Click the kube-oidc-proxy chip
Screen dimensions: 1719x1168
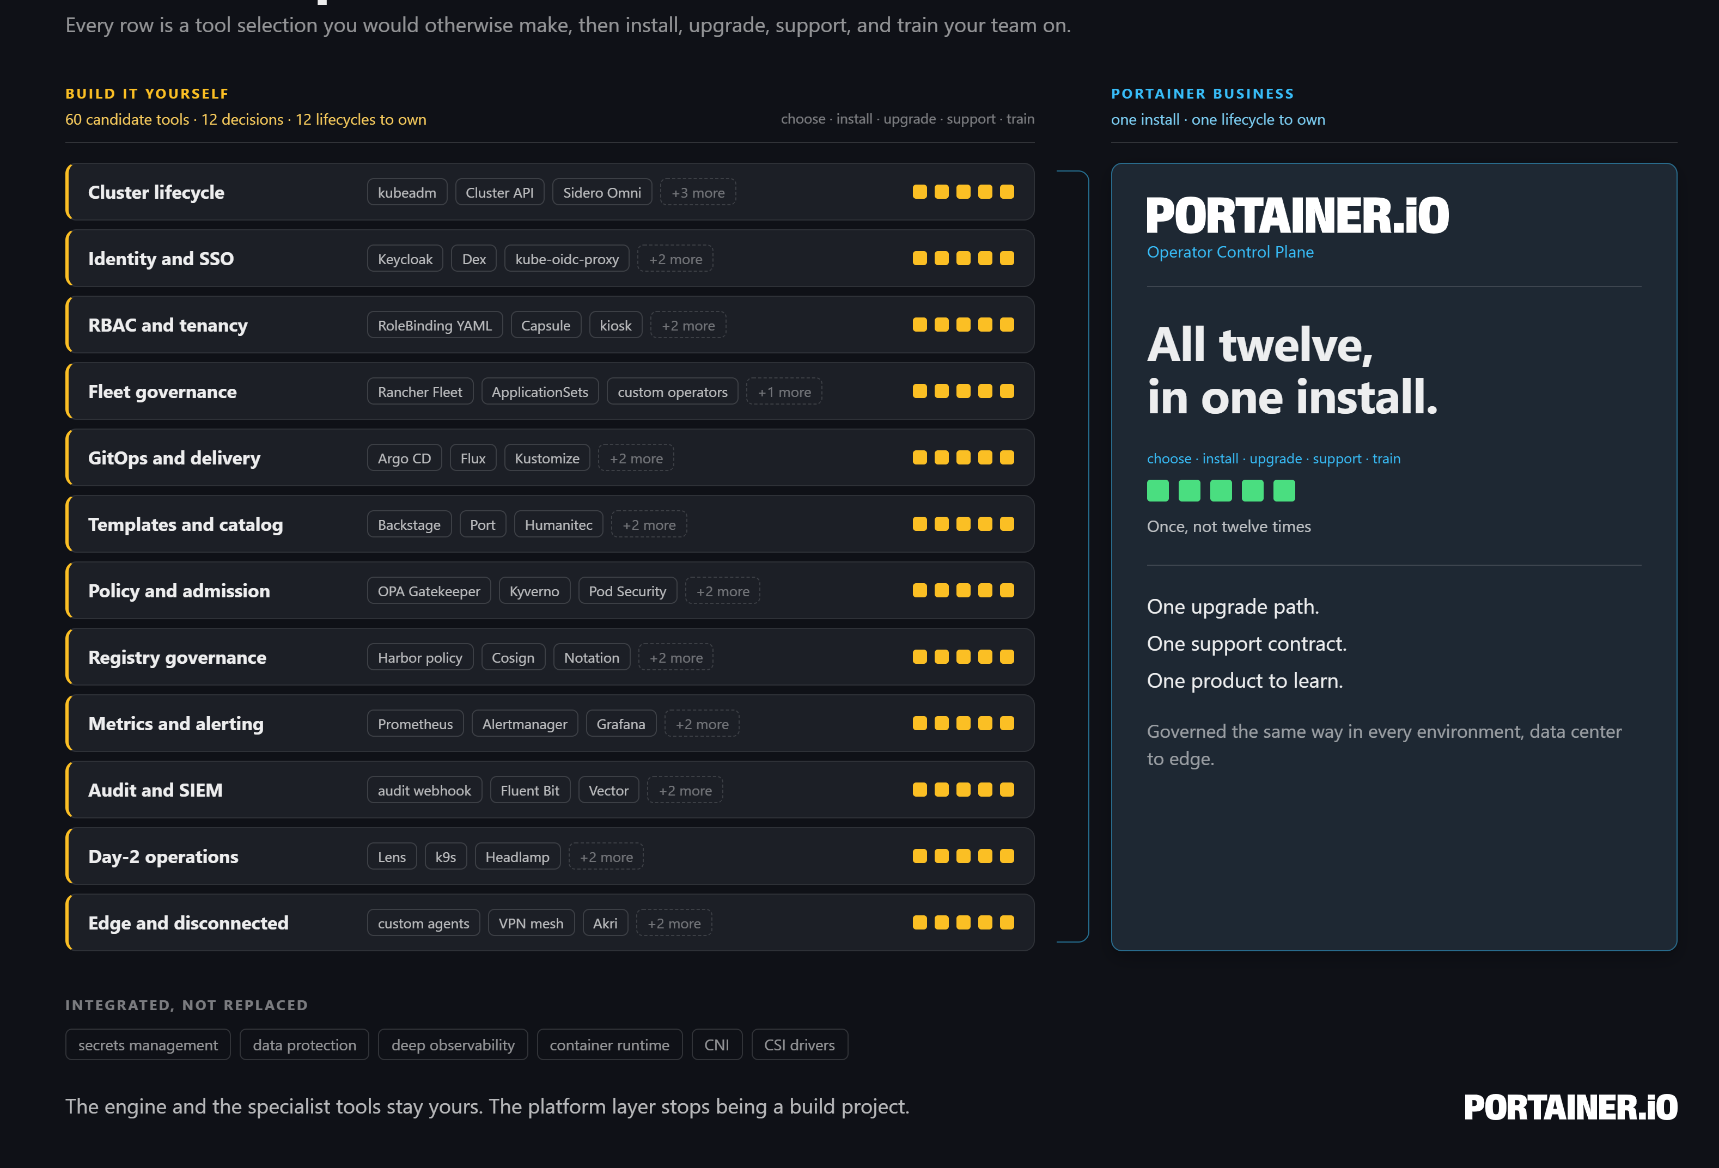tap(566, 259)
